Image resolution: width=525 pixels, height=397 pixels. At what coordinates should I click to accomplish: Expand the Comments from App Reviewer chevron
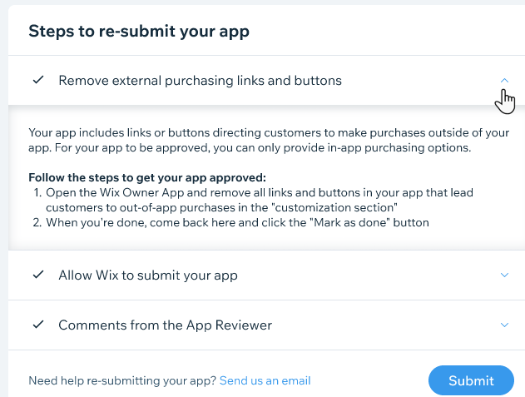coord(504,325)
